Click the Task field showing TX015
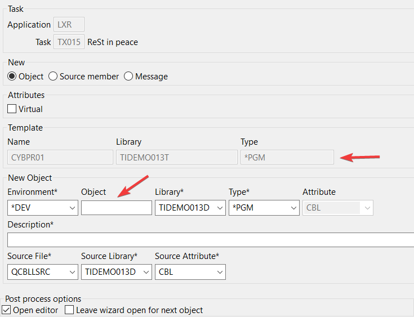The height and width of the screenshot is (317, 414). pyautogui.click(x=69, y=42)
